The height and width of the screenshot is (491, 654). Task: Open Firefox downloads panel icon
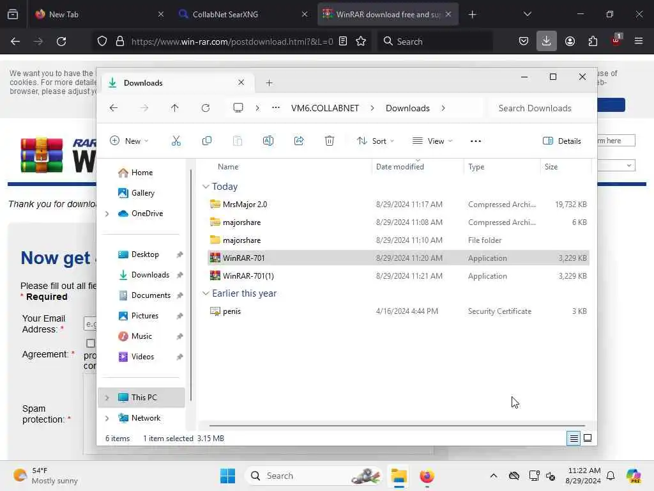547,42
